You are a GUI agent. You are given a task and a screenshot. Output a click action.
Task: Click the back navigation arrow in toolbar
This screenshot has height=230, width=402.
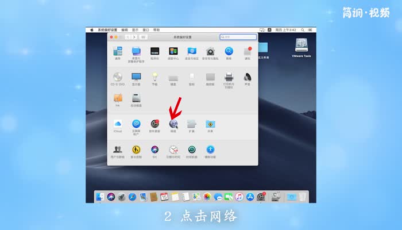127,37
